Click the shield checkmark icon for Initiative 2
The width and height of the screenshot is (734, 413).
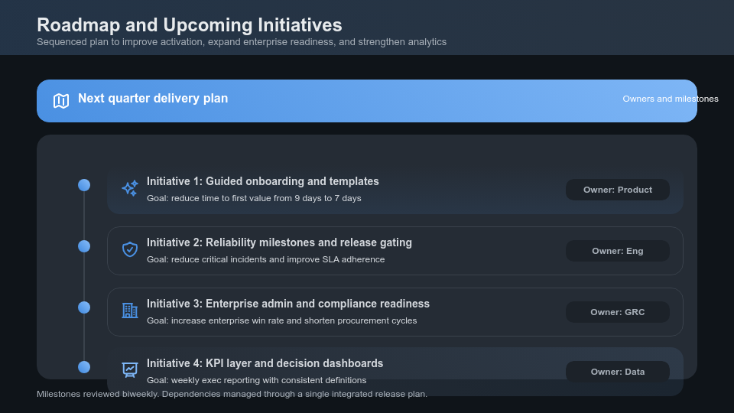tap(130, 249)
